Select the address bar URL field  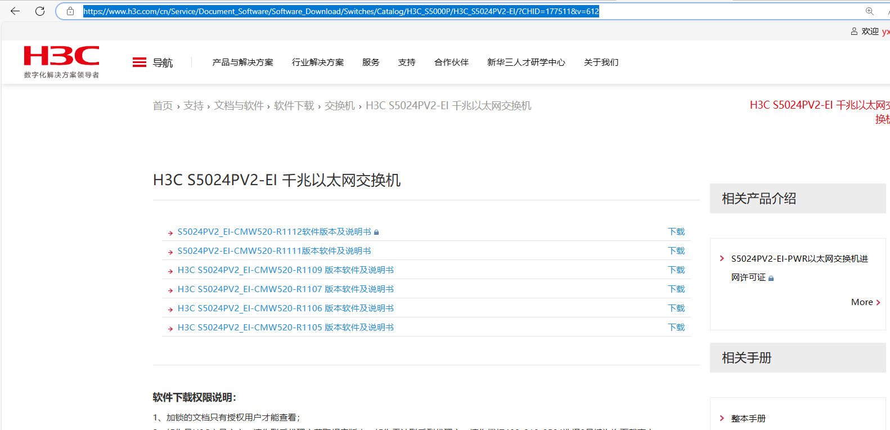[341, 11]
